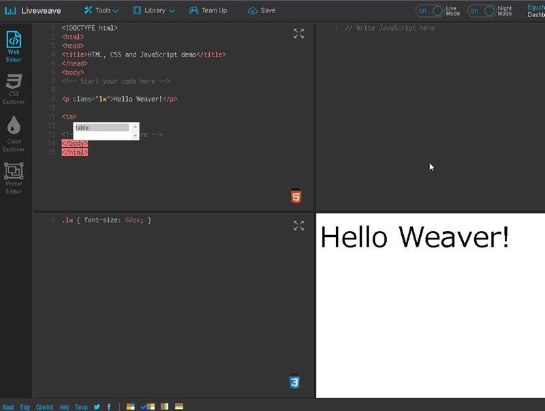Expand the HTML editor pane to fullscreen
The image size is (545, 411).
point(298,33)
